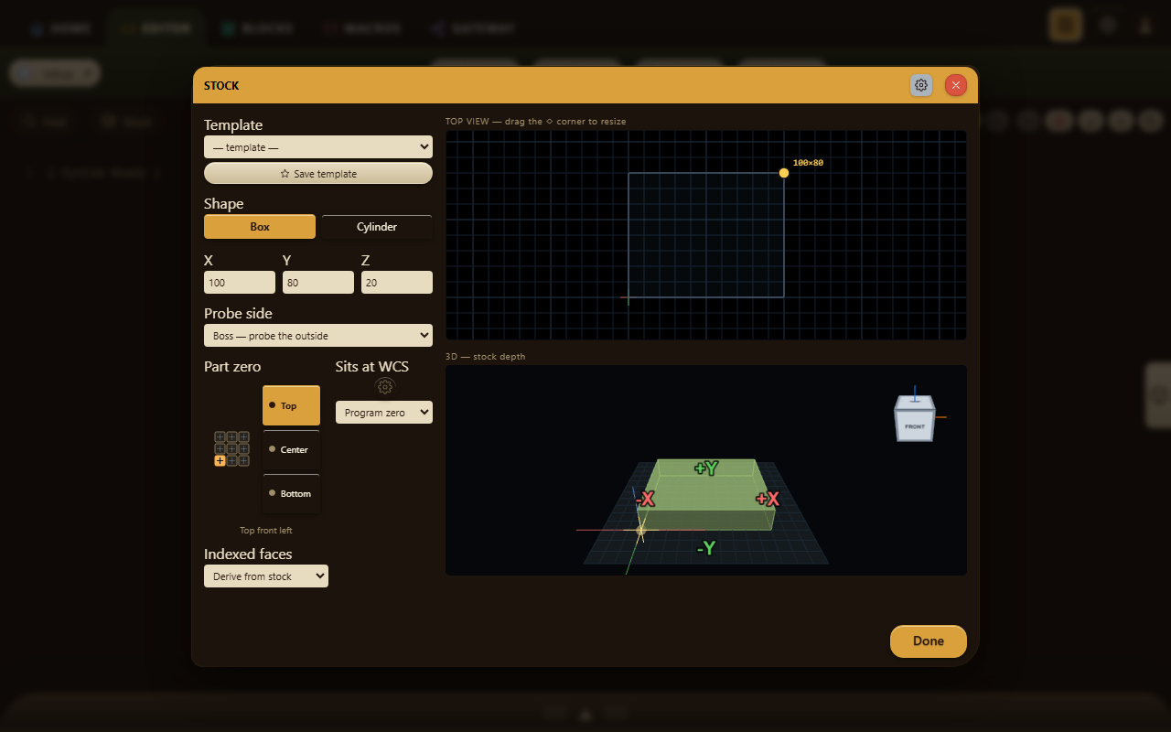This screenshot has width=1171, height=732.
Task: Click the 'Top front left' caption
Action: 266,531
